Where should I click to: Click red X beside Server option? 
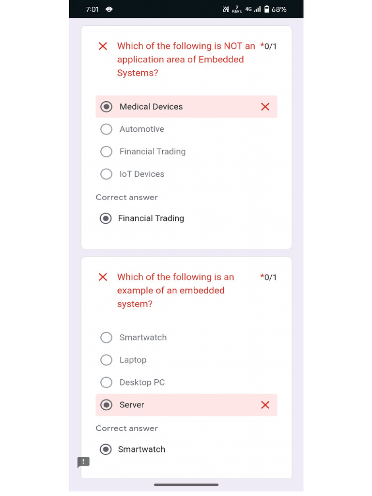[x=265, y=405]
